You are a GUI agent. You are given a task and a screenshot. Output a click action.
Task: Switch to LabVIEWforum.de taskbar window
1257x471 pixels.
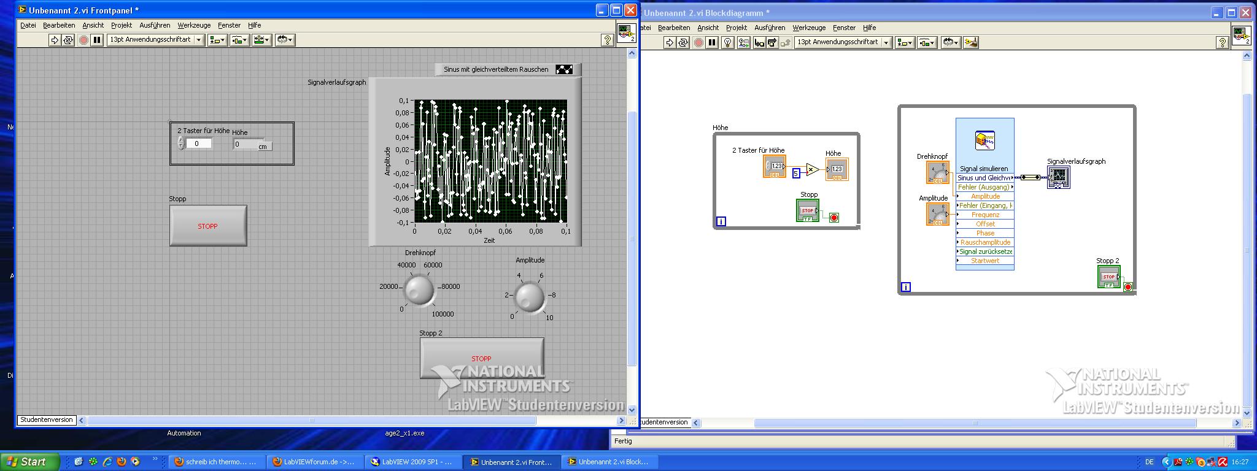(x=314, y=462)
